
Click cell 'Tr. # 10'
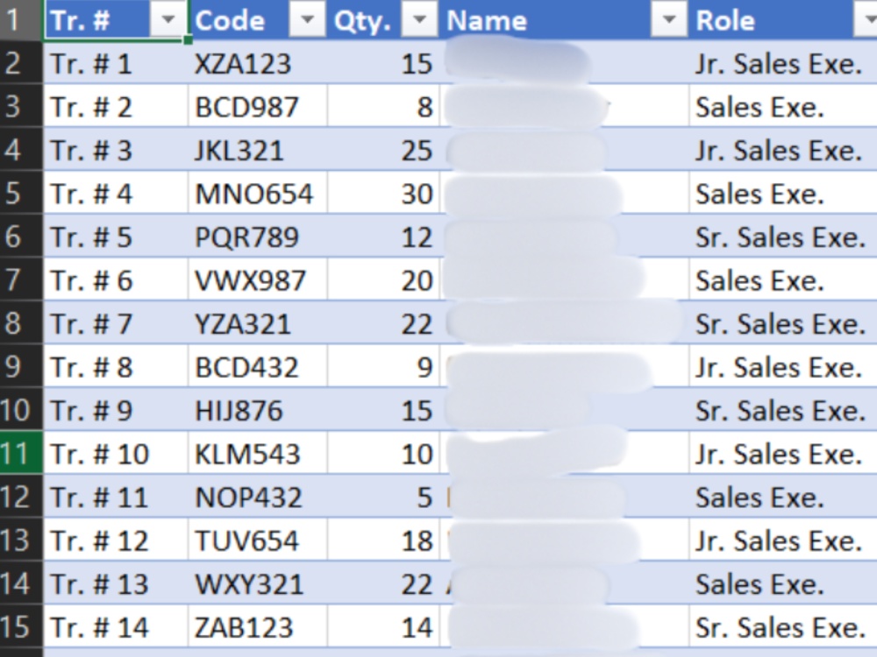pyautogui.click(x=116, y=453)
